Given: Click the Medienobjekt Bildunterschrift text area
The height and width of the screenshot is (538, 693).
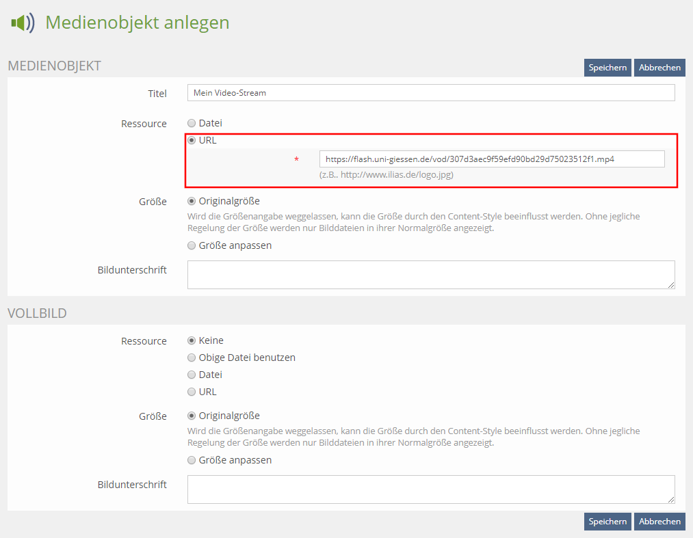Looking at the screenshot, I should (x=431, y=275).
